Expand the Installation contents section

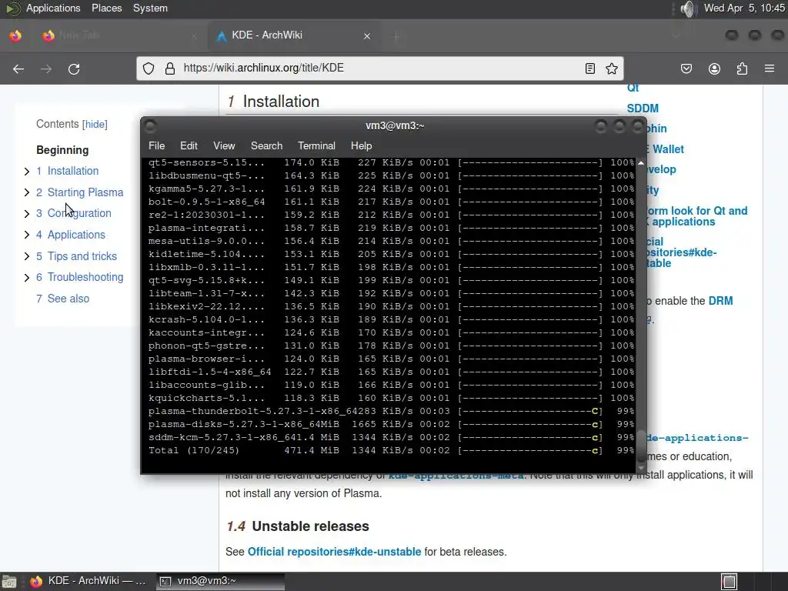27,172
